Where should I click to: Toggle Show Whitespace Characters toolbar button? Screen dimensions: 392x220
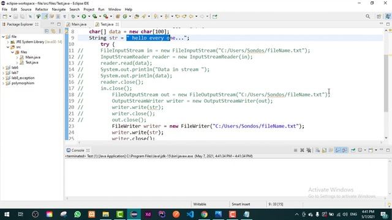tap(65, 16)
